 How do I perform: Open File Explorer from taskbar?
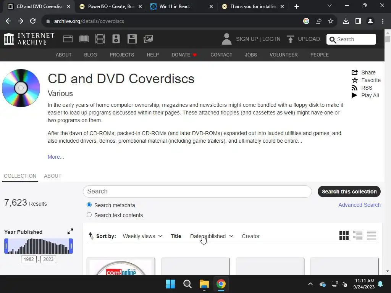204,284
